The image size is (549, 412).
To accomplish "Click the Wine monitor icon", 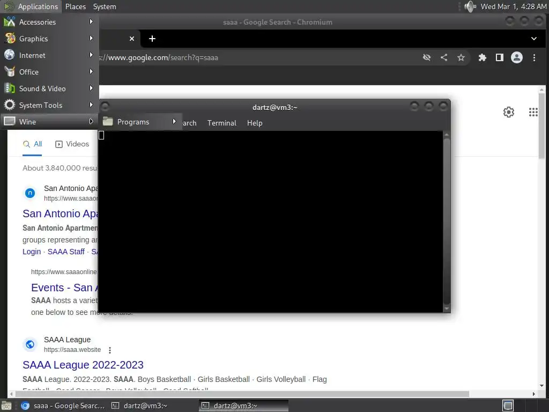I will pyautogui.click(x=10, y=121).
